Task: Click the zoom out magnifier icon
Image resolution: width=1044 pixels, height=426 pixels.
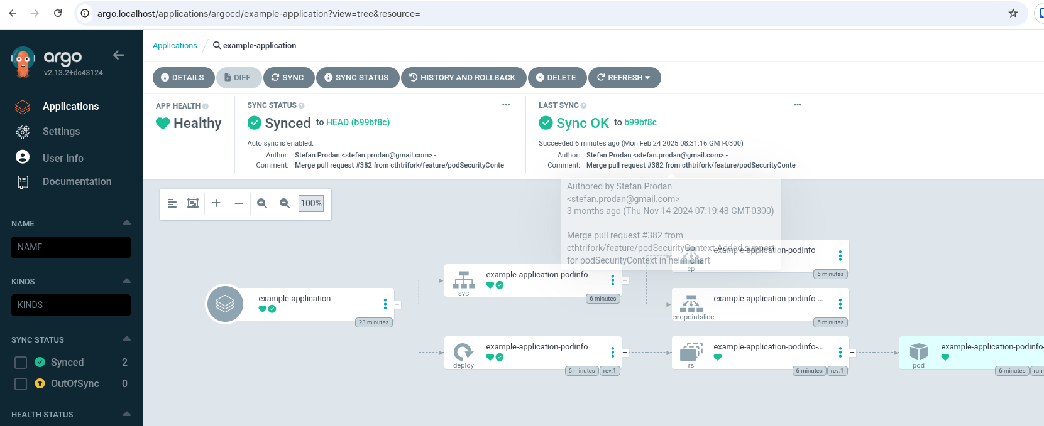Action: (285, 203)
